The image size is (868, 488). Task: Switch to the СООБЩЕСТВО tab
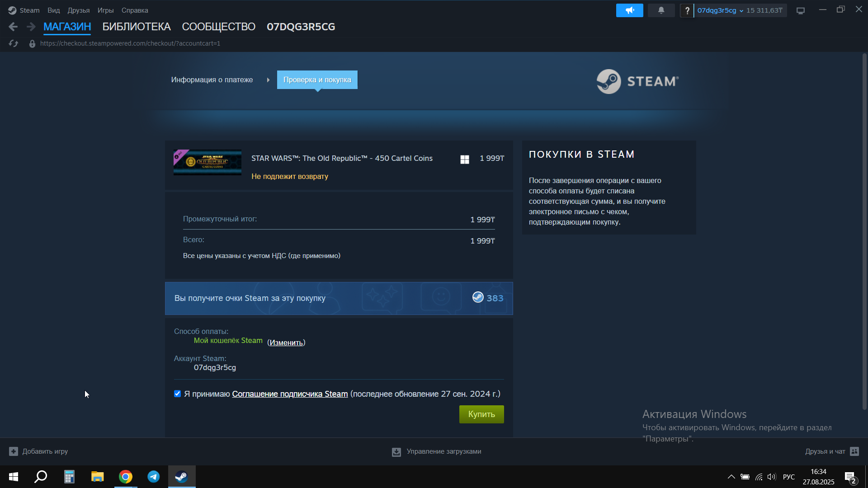tap(219, 27)
